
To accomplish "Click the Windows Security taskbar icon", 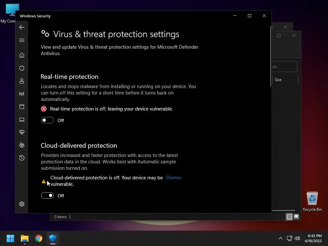I will tap(53, 238).
